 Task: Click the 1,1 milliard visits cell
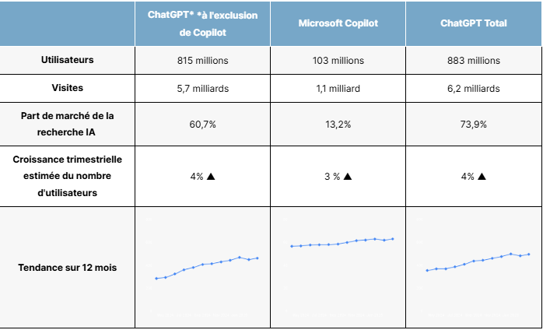point(338,88)
